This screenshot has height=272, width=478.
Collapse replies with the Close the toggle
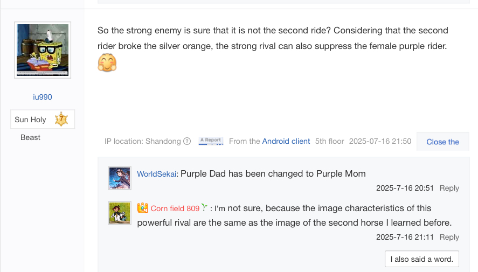(442, 142)
